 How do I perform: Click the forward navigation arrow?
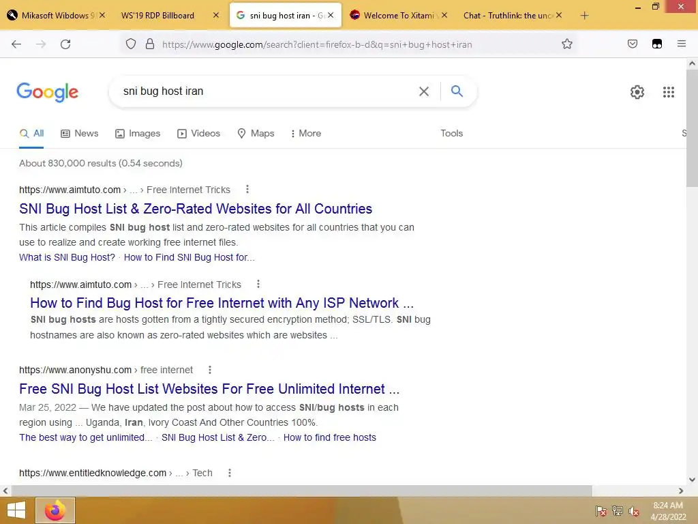(41, 44)
